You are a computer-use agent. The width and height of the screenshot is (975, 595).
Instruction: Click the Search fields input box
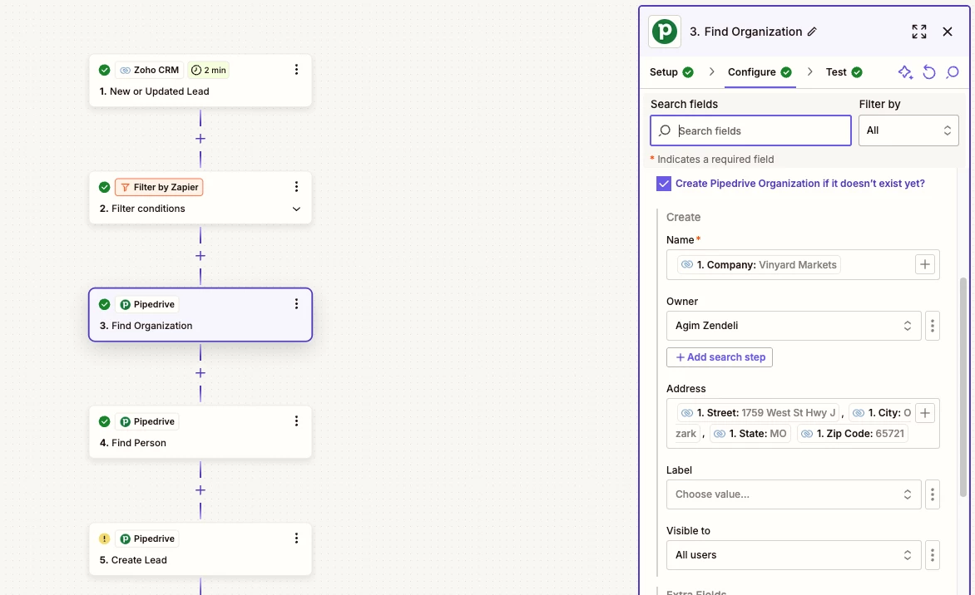point(750,130)
